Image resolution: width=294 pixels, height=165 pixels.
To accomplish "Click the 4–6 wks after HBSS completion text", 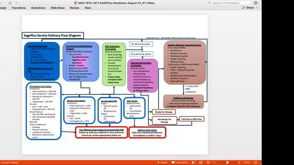I will tap(192, 89).
